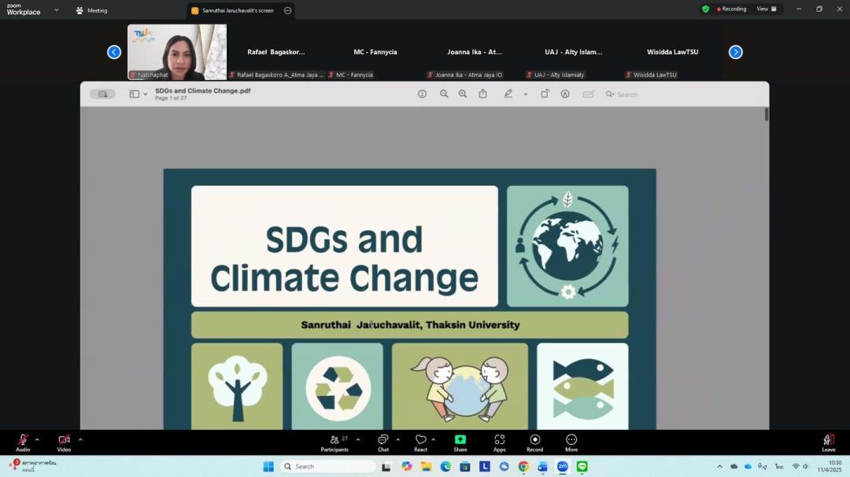850x477 pixels.
Task: Expand the video options arrow
Action: tap(80, 439)
